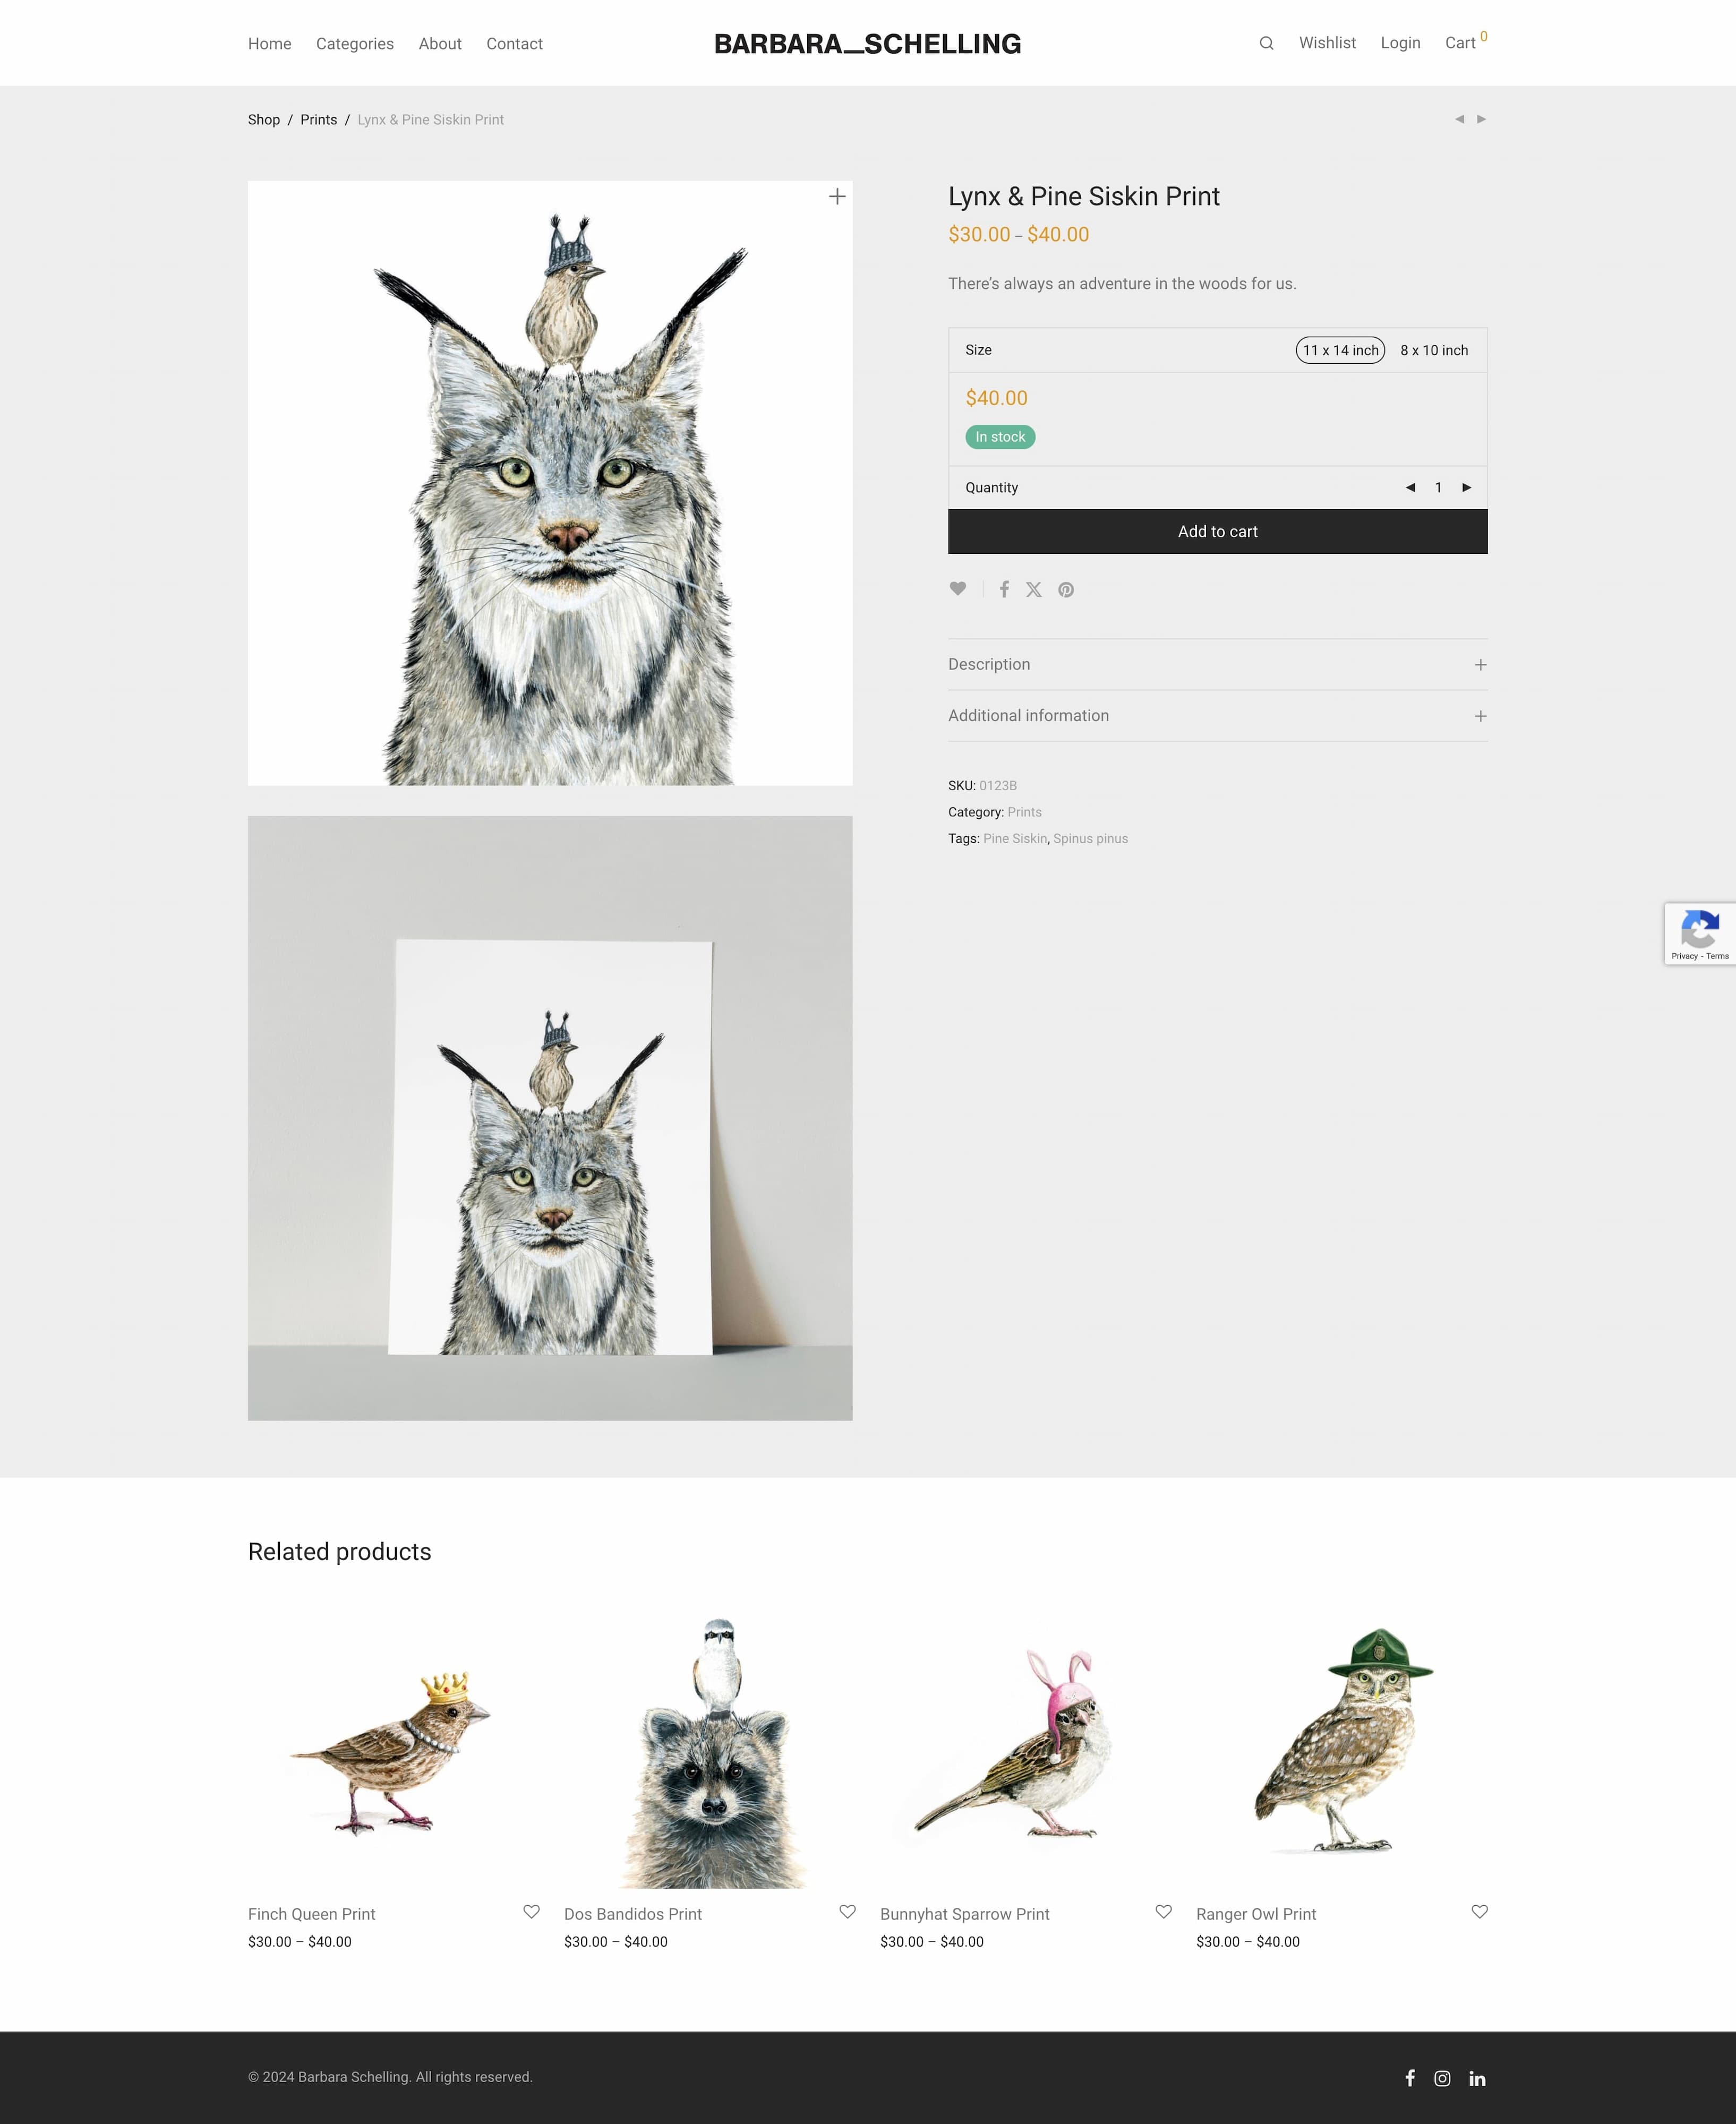This screenshot has width=1736, height=2124.
Task: Click Add to cart button
Action: coord(1217,531)
